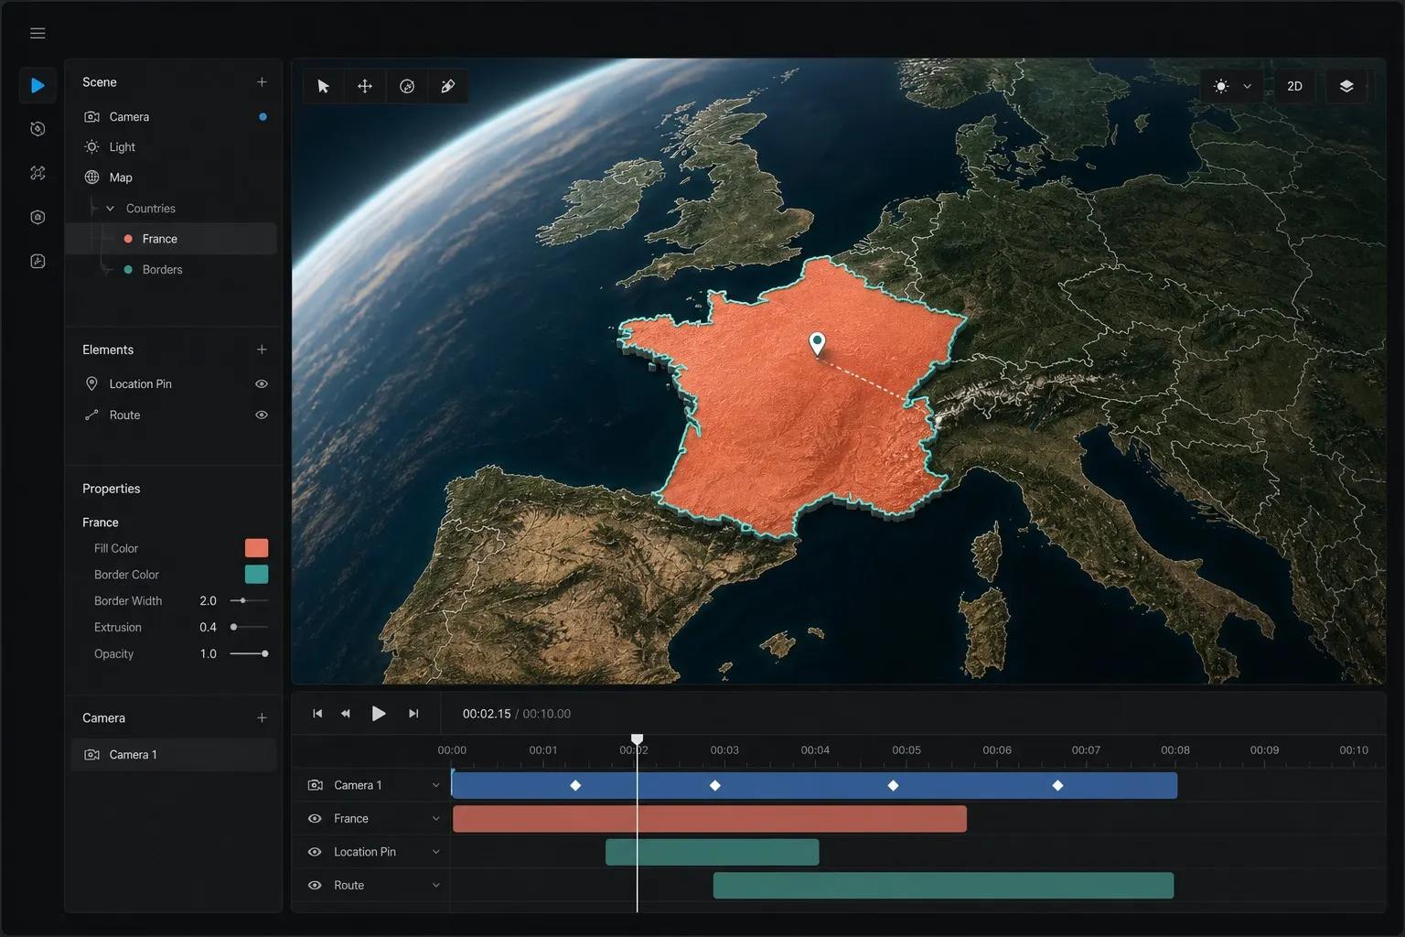Click the camera icon on Camera 1 track
Viewport: 1405px width, 937px height.
tap(316, 785)
